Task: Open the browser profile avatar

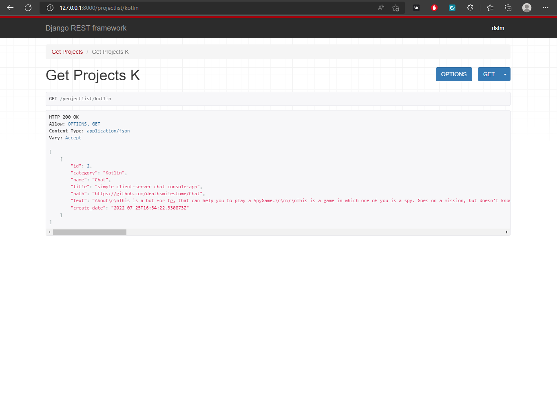Action: coord(527,8)
